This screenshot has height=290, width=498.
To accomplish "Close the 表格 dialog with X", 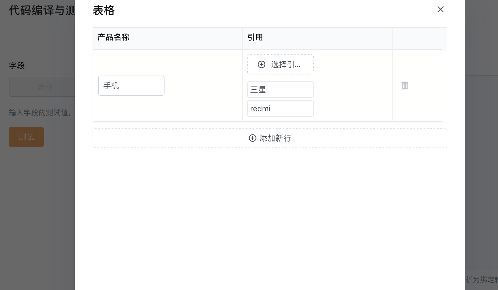I will tap(441, 9).
